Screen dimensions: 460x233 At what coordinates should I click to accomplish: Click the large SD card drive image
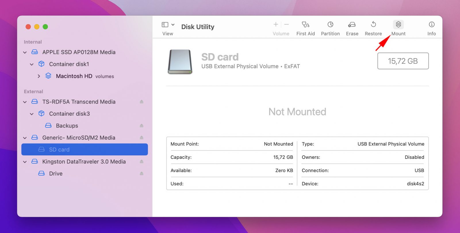(180, 62)
